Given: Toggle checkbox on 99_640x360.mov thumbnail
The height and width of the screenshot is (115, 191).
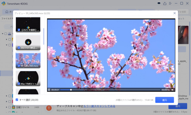Looking at the screenshot, I should [19, 66].
